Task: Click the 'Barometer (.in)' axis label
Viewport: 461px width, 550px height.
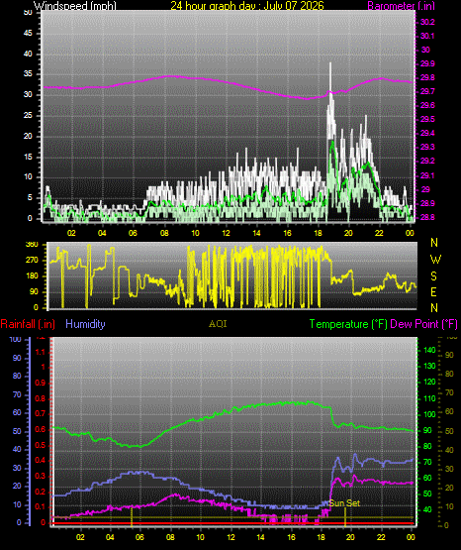Action: tap(401, 6)
